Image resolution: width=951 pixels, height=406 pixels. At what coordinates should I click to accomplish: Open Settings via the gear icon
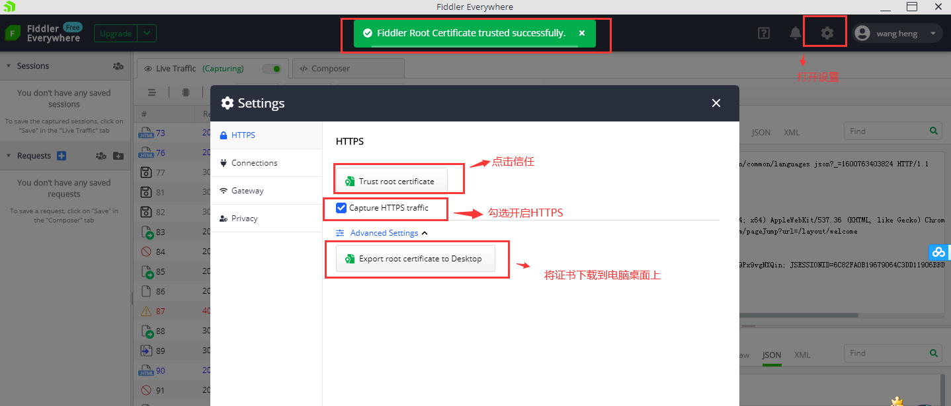[827, 33]
